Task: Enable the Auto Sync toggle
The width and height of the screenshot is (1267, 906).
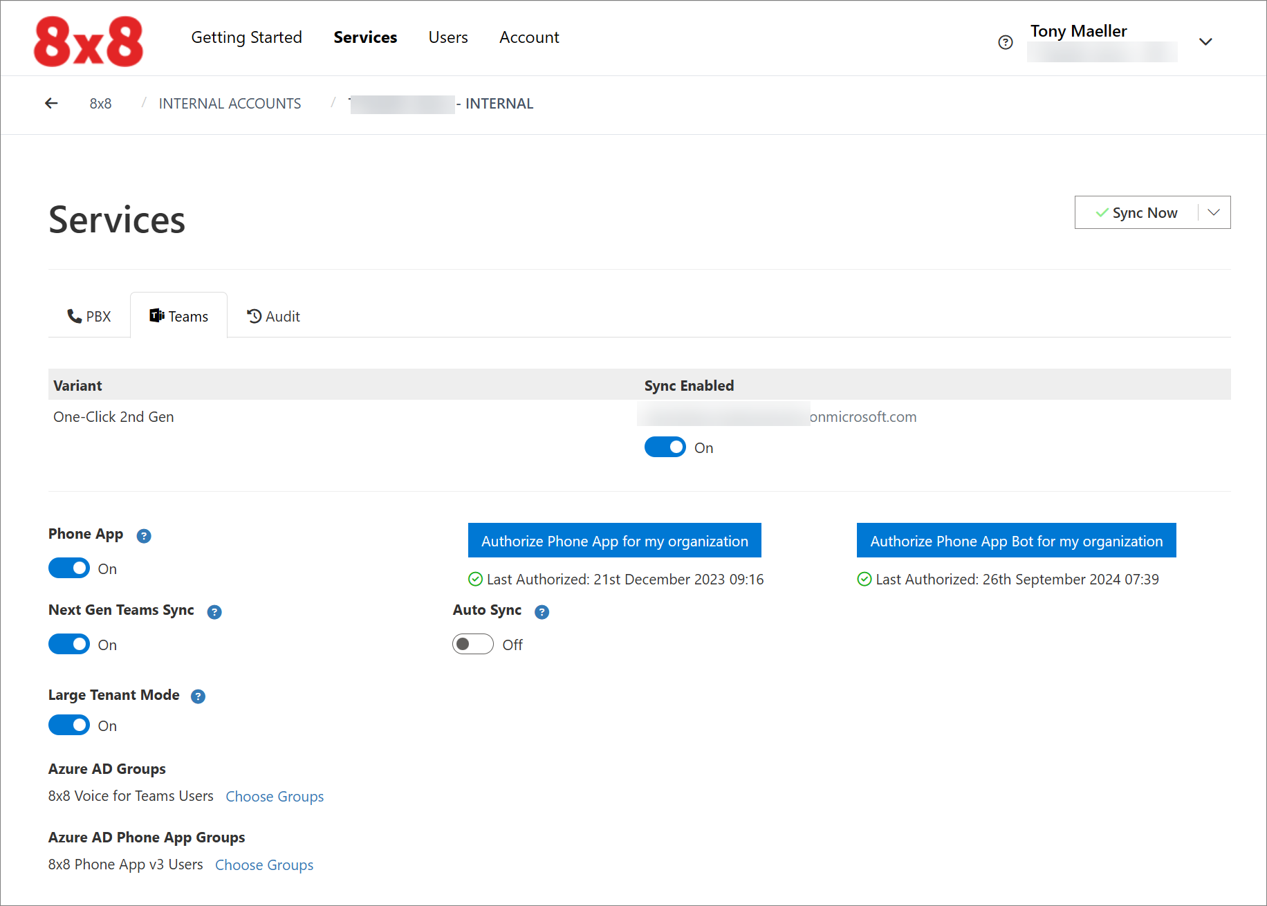Action: point(473,645)
